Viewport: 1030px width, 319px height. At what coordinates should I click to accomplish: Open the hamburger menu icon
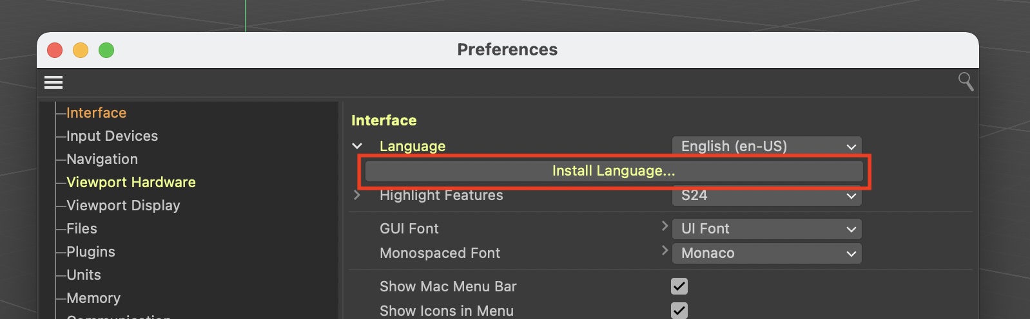(53, 82)
